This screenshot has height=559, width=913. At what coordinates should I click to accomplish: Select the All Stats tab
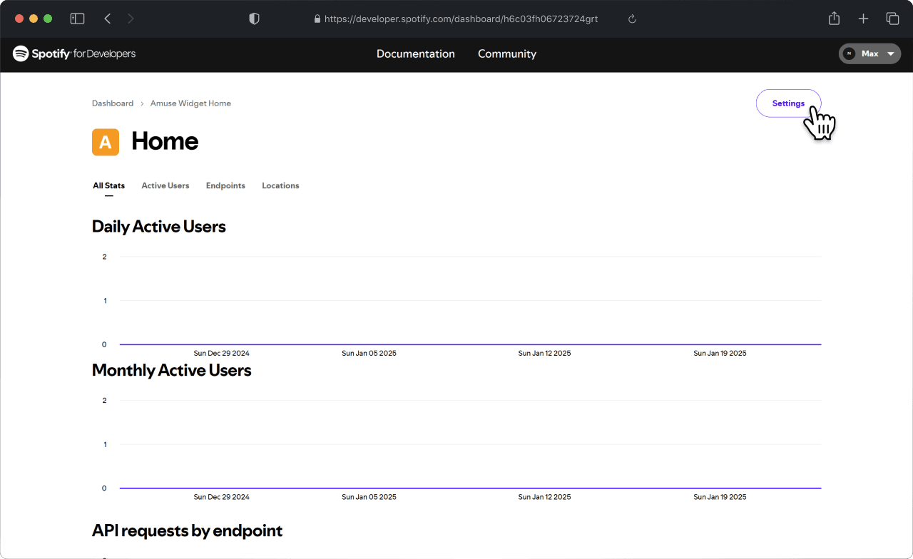pyautogui.click(x=109, y=185)
